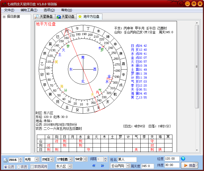Click the 冥 planet marker on chart
The width and height of the screenshot is (204, 171).
point(56,62)
